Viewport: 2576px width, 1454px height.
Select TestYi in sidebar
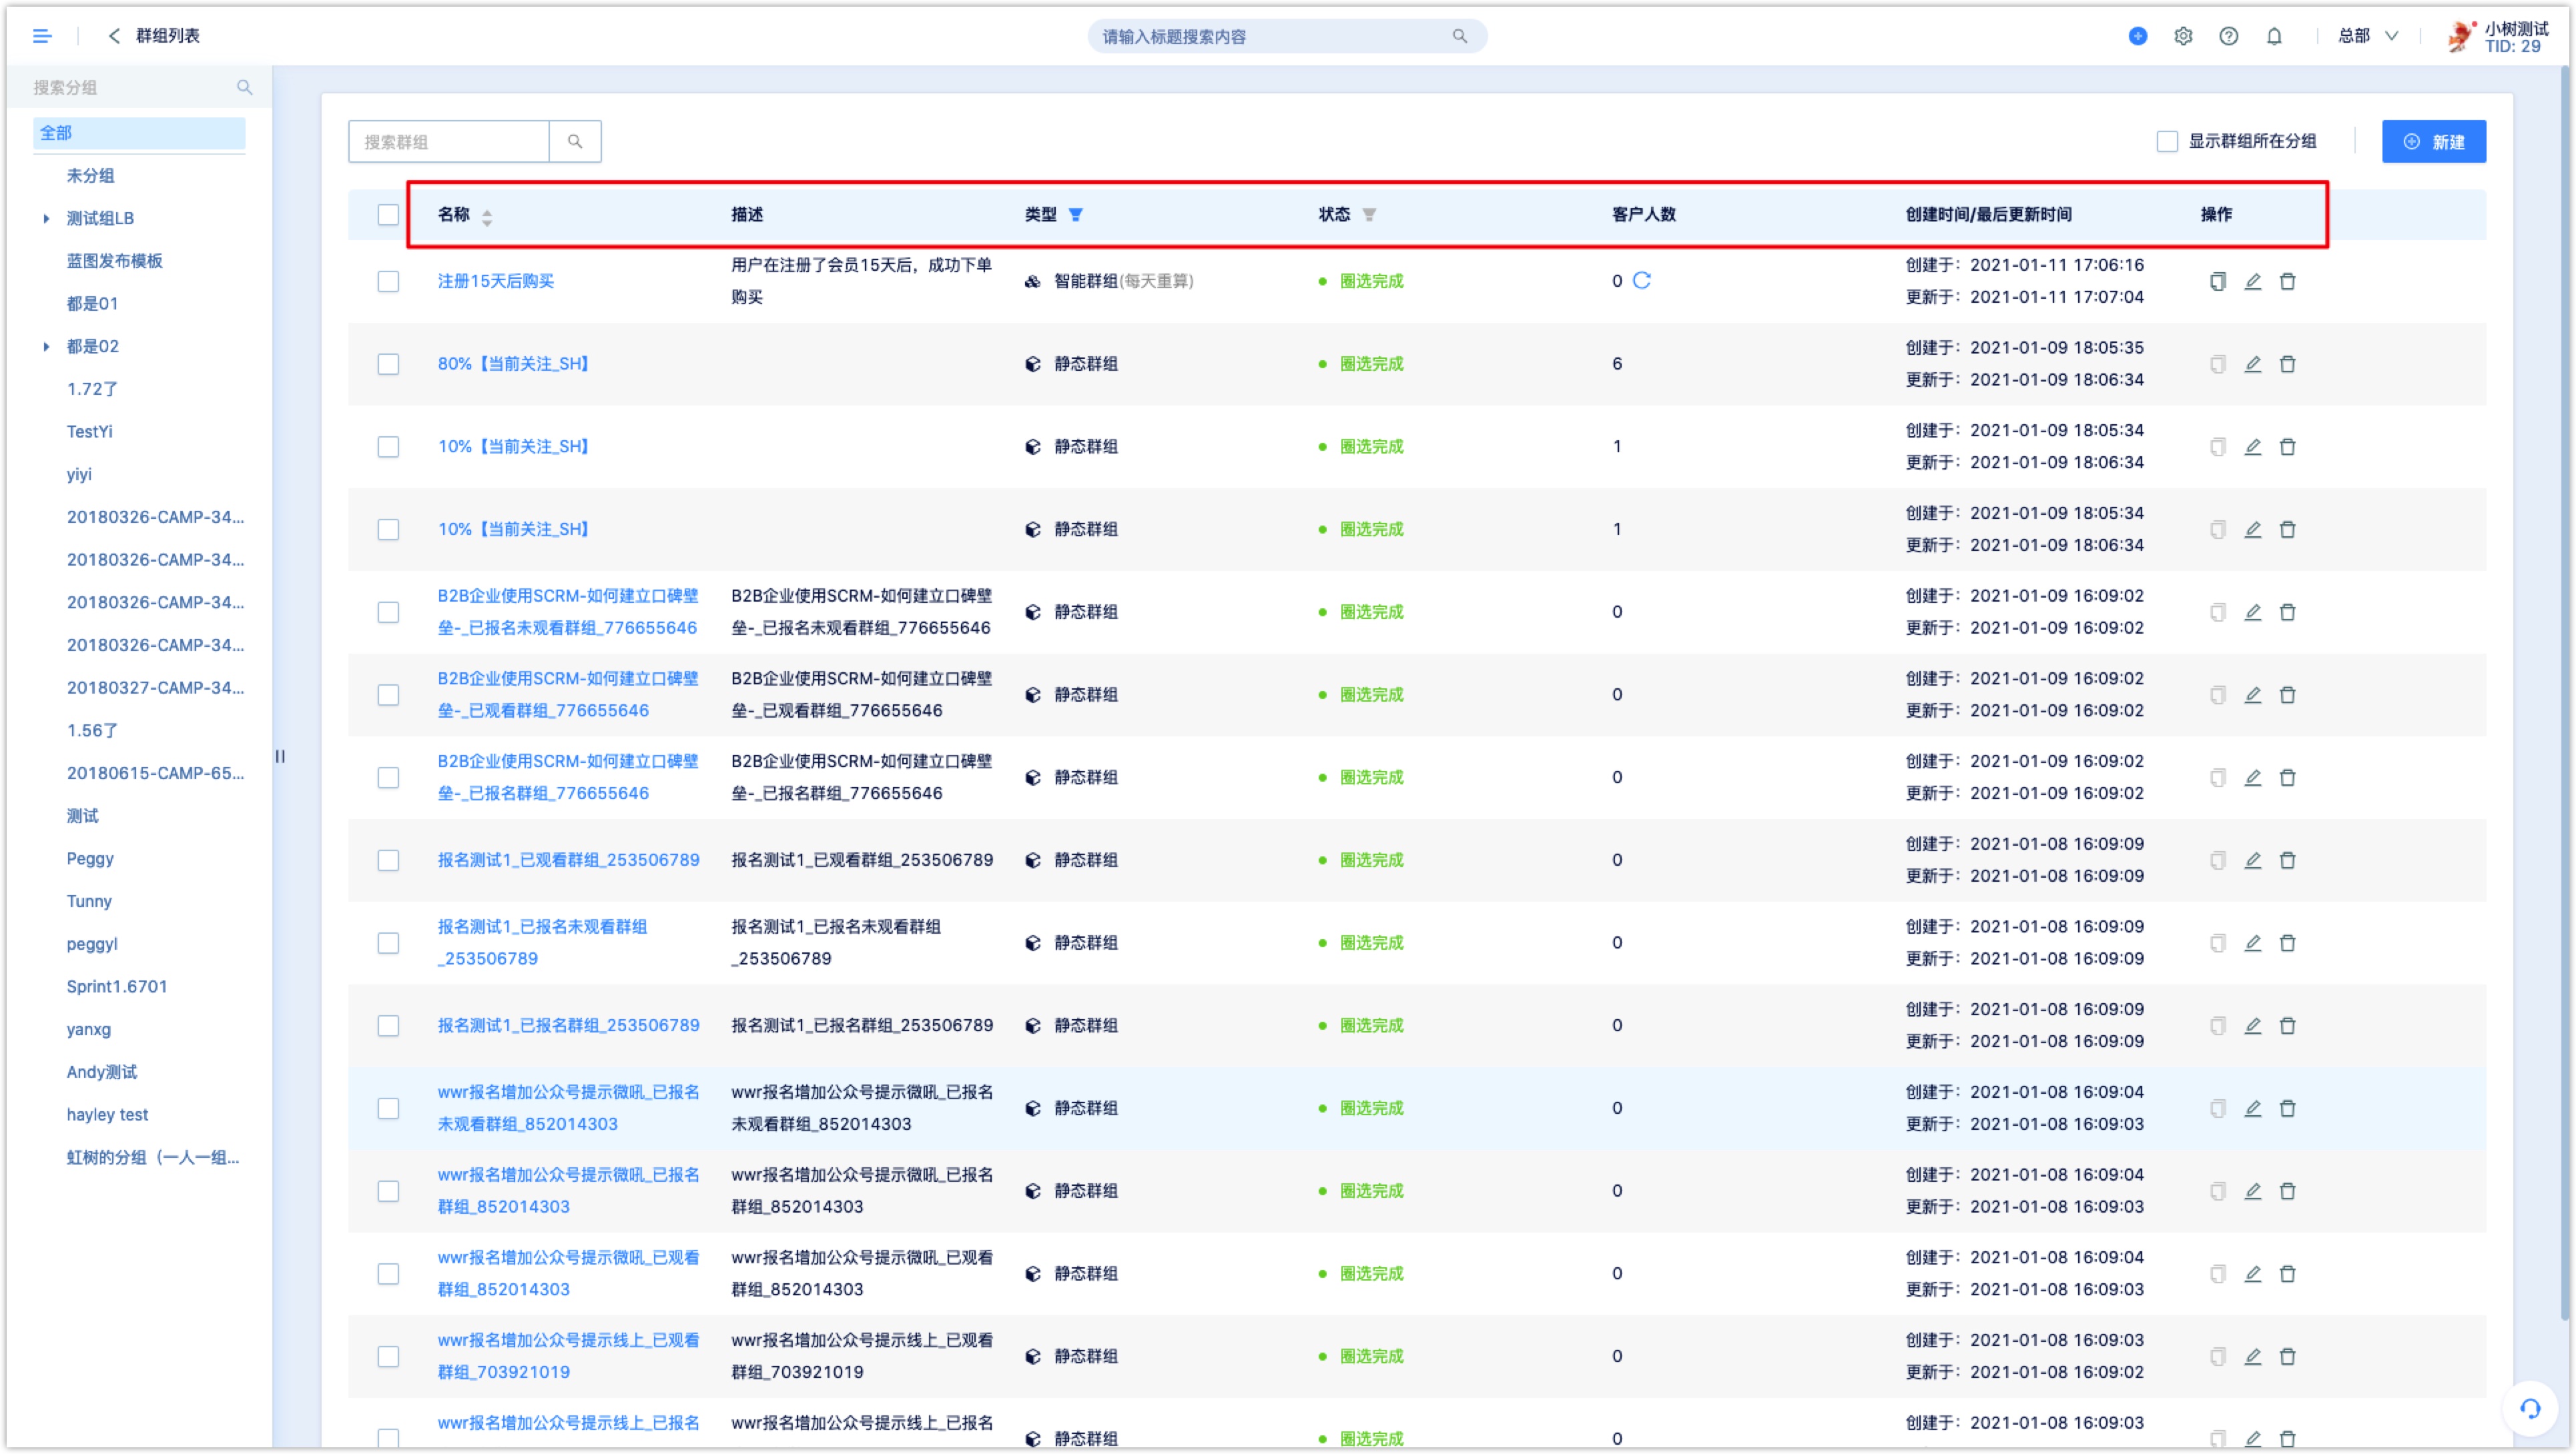pos(89,432)
